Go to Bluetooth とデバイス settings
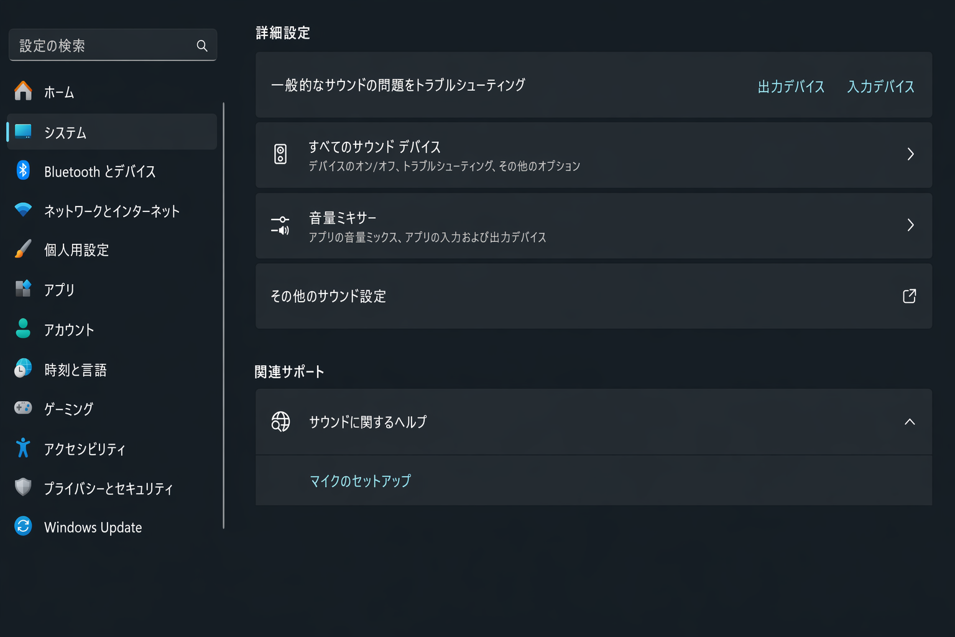This screenshot has width=955, height=637. 112,171
